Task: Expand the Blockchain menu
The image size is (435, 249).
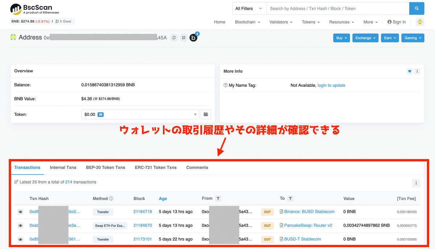Action: (x=247, y=22)
